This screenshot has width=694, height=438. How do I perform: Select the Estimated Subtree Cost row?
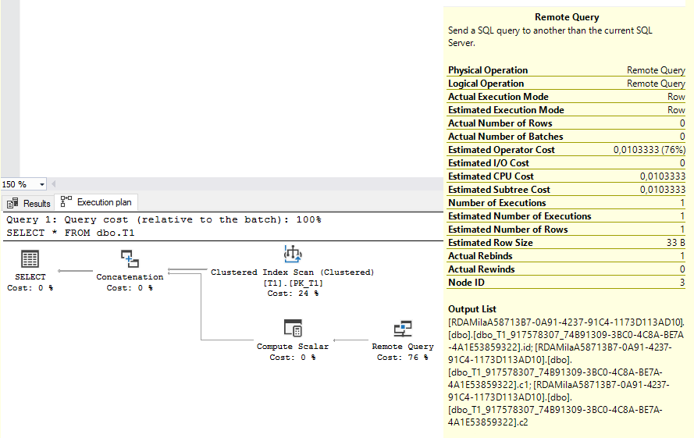click(566, 190)
